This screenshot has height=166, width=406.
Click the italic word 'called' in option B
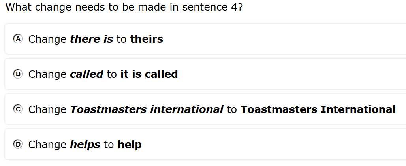pyautogui.click(x=87, y=74)
